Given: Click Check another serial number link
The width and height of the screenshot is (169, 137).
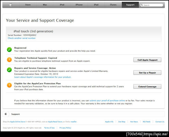Looking at the screenshot, I should click(x=22, y=38).
